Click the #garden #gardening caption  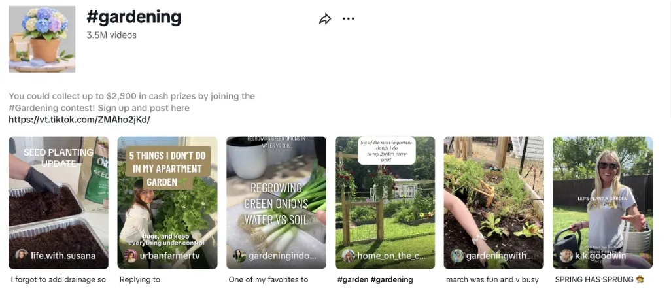[x=375, y=280]
